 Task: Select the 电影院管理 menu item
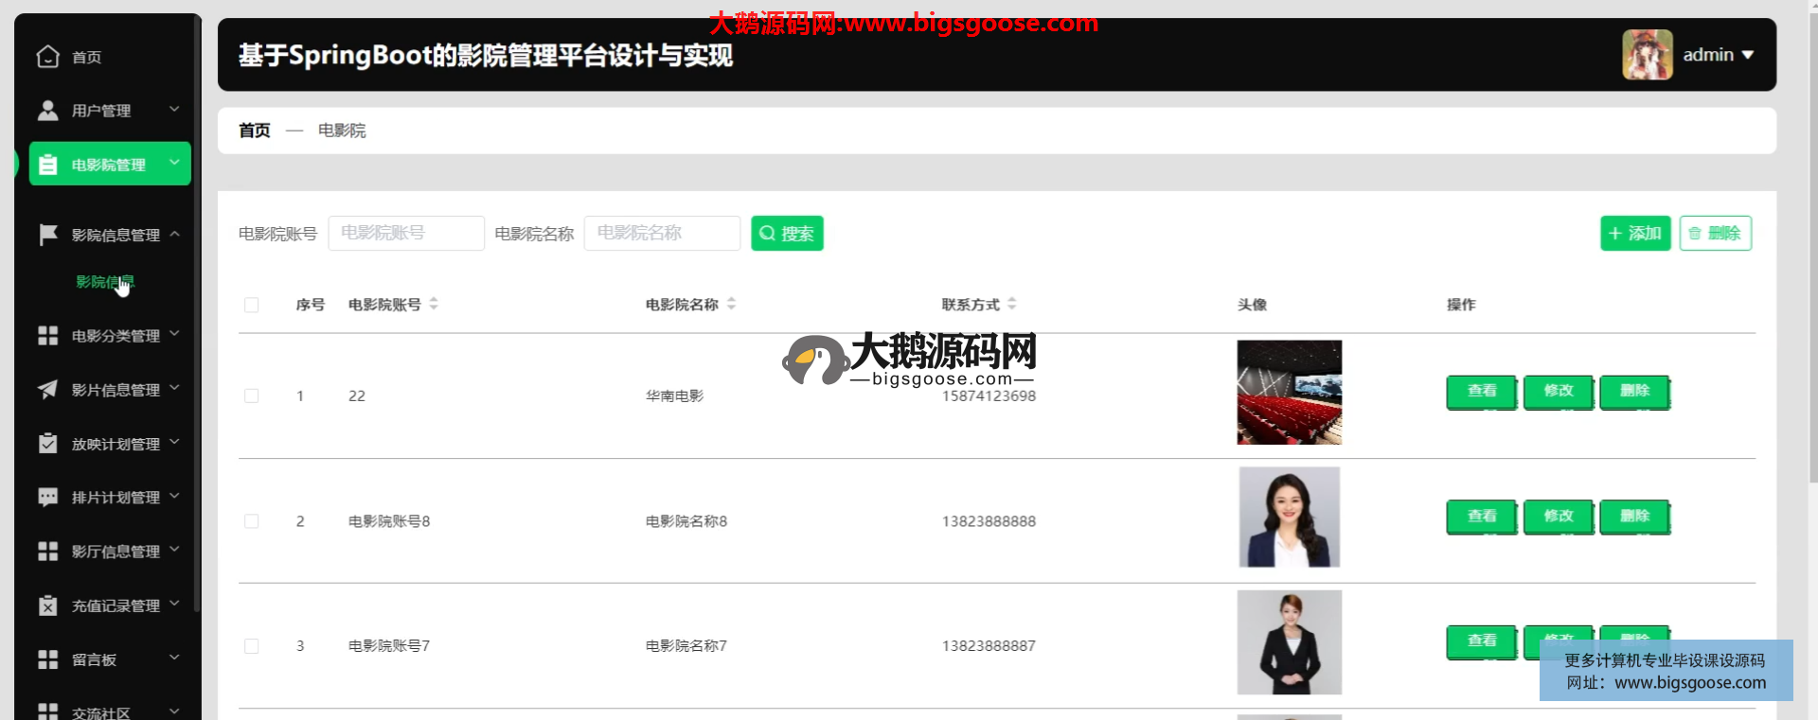(109, 165)
